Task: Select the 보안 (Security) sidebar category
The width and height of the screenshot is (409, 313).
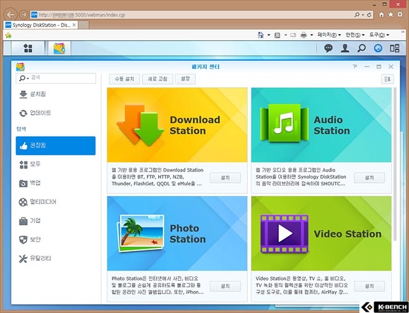Action: (56, 240)
